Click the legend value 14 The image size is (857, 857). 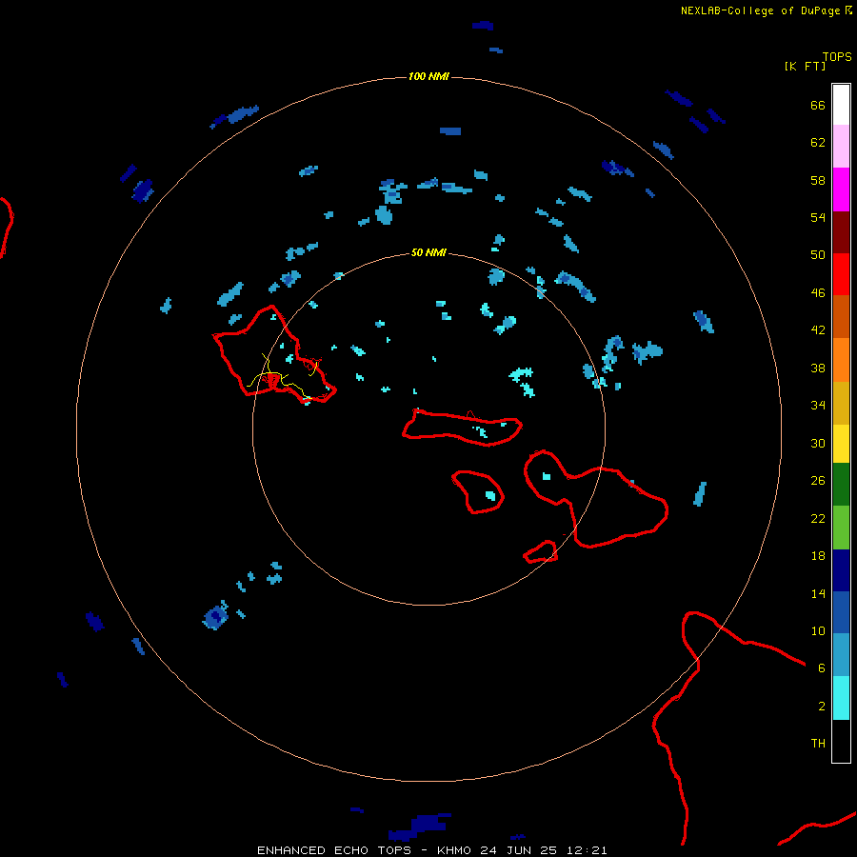coord(818,593)
